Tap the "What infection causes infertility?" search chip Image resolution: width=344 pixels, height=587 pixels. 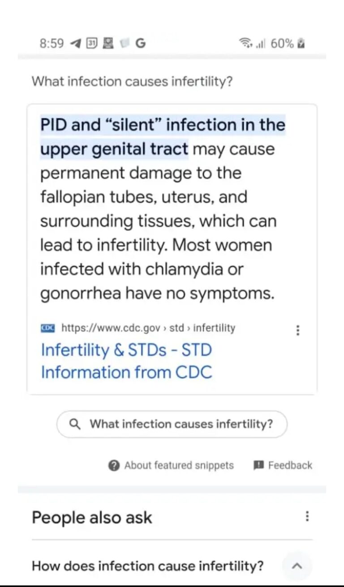[x=172, y=424]
